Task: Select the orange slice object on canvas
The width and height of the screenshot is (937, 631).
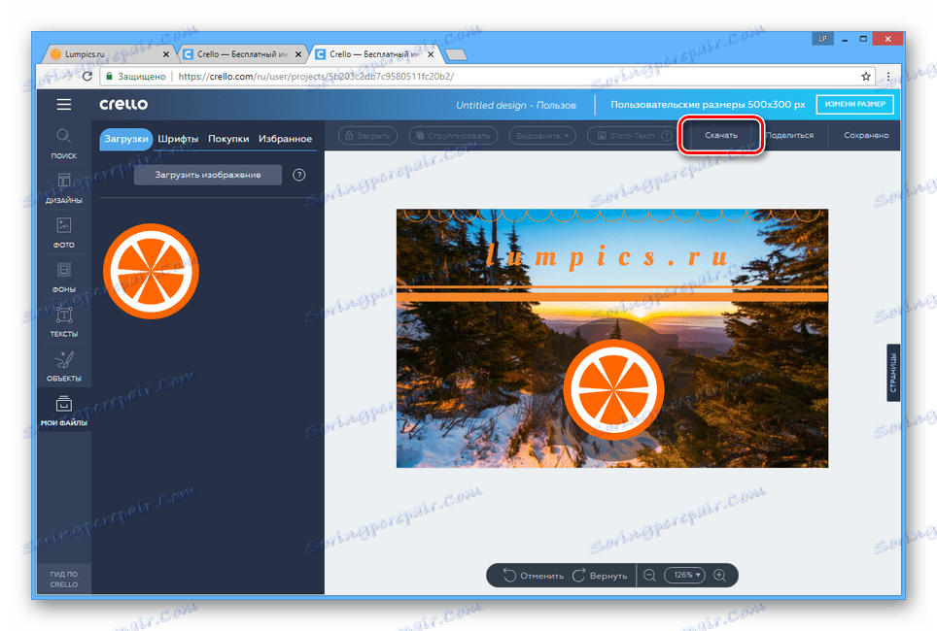Action: tap(613, 389)
